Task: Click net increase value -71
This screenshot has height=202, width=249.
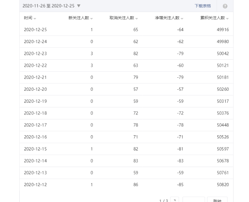Action: [180, 137]
